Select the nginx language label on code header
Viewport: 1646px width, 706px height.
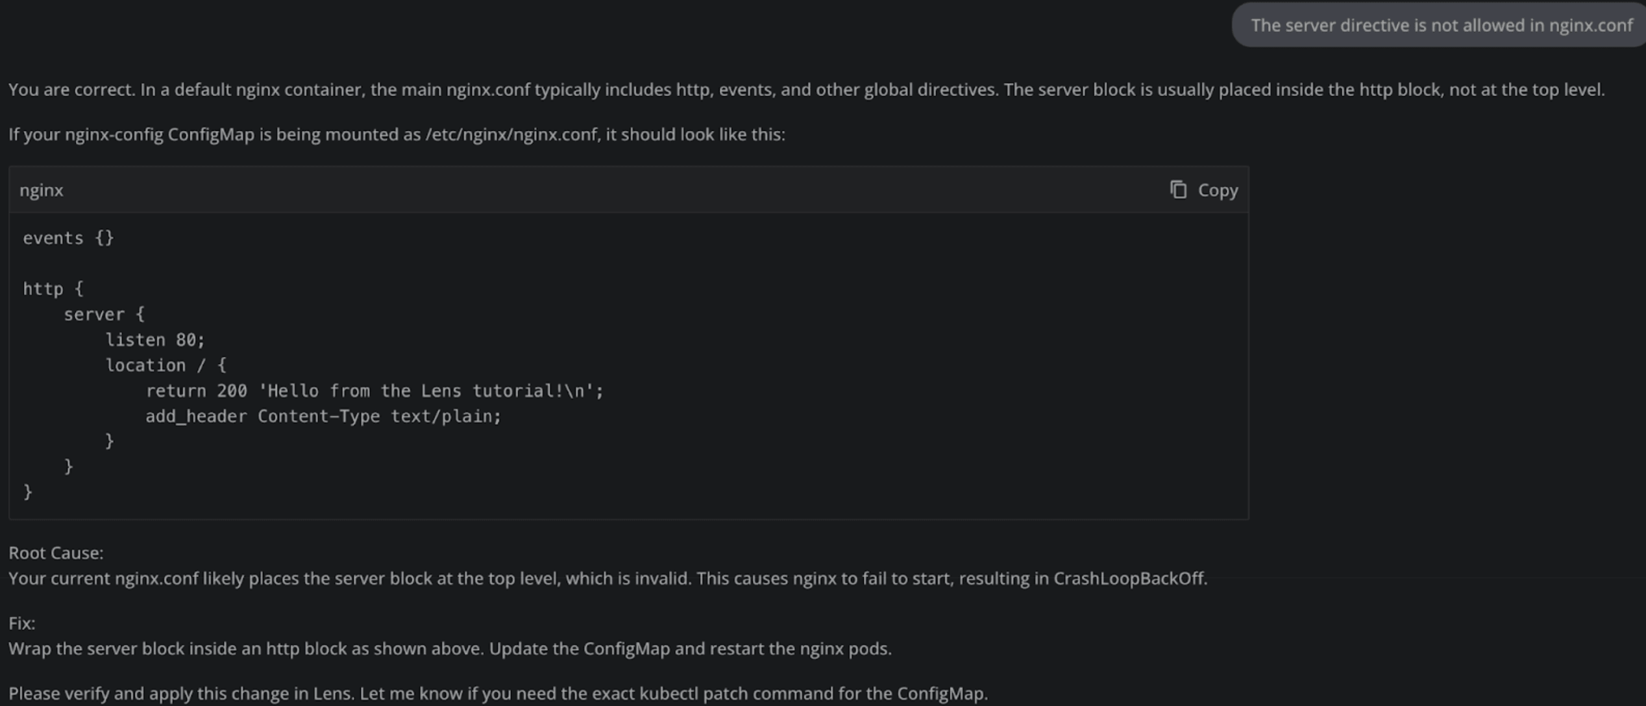41,190
